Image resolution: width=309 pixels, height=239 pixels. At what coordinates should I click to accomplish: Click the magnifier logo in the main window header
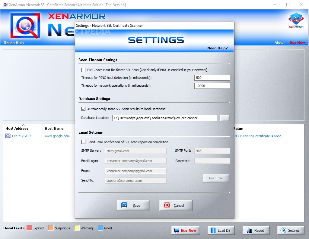[x=25, y=26]
